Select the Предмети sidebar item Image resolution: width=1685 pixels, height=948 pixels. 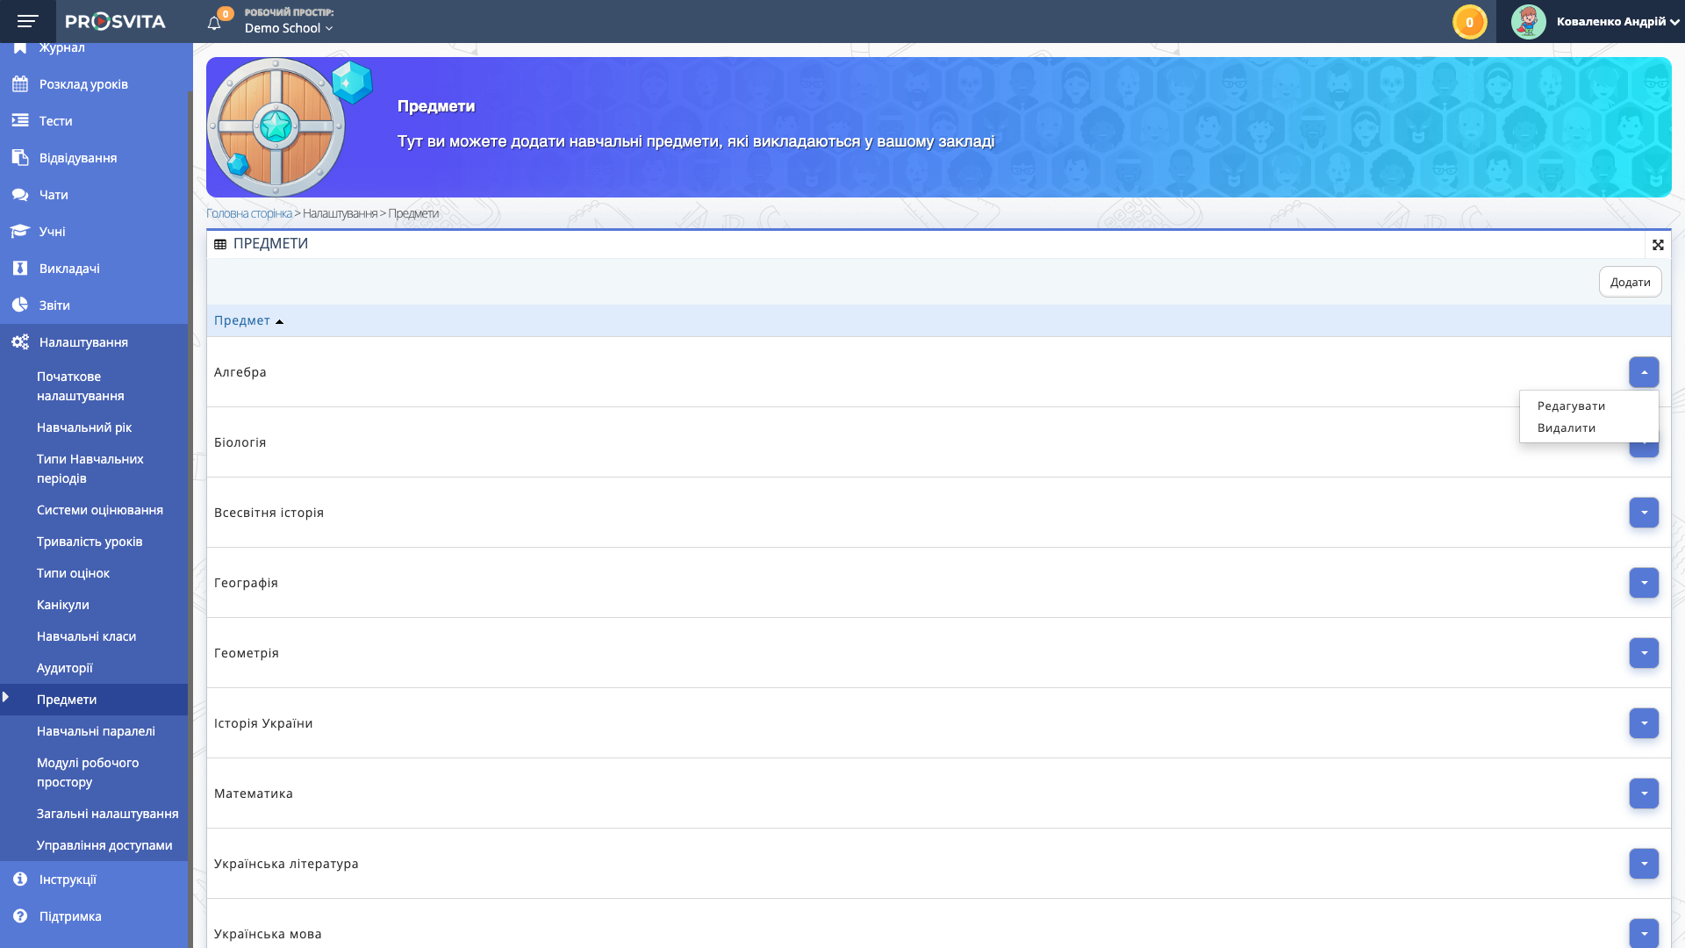point(94,700)
